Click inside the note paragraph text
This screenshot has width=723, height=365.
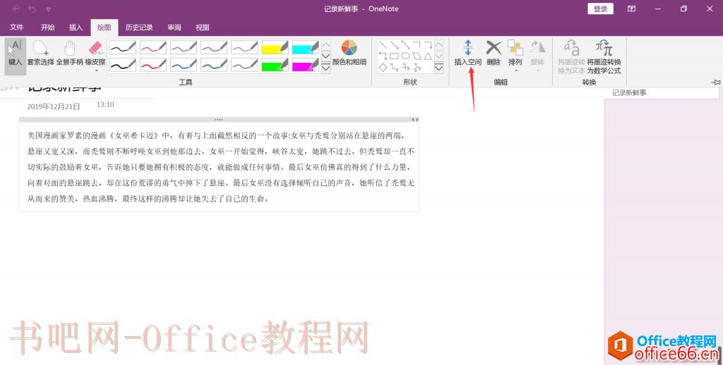tap(221, 167)
